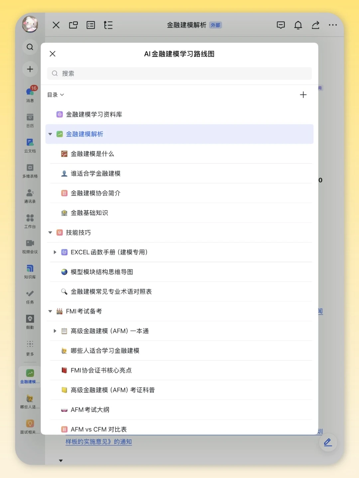Screen dimensions: 359x478
Task: Open 金融基础知识 page
Action: click(179, 213)
